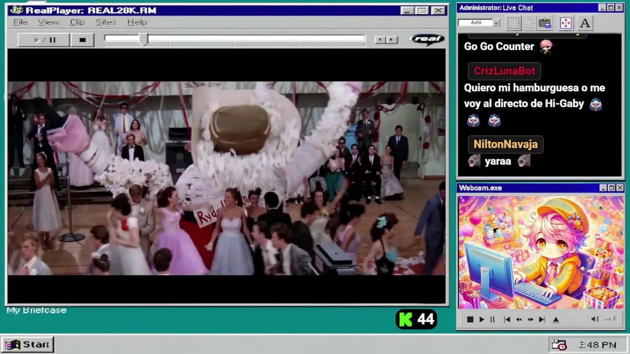Click the eject button in Webcam.exe
This screenshot has height=354, width=630.
click(556, 320)
